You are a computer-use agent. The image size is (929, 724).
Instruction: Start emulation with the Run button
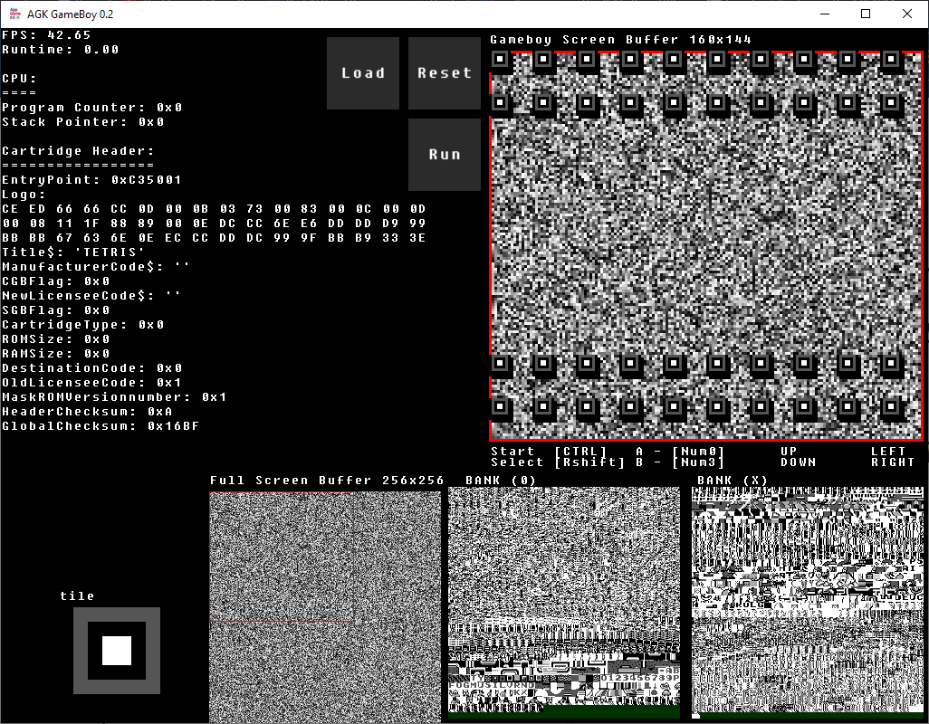point(445,155)
